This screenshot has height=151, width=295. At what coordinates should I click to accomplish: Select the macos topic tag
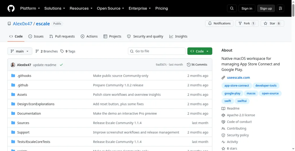251,93
